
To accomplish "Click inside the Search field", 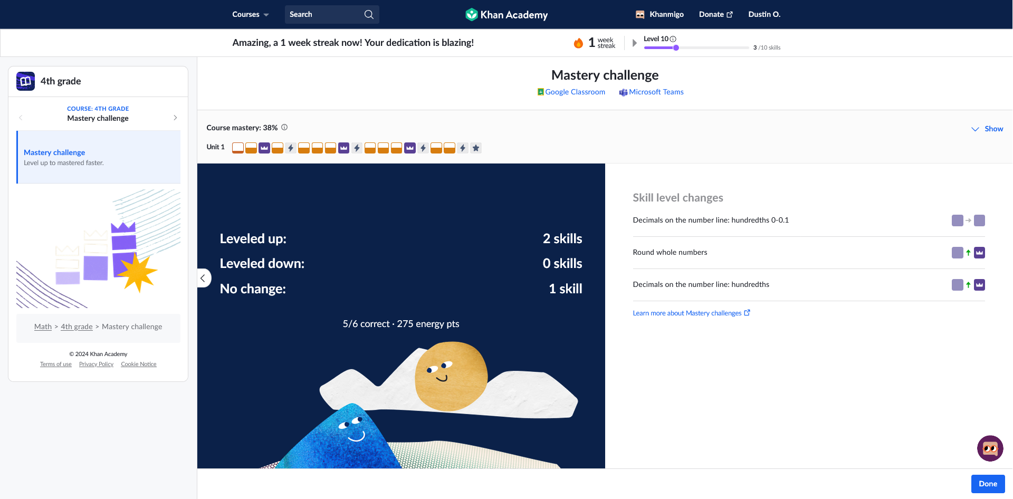I will 324,14.
